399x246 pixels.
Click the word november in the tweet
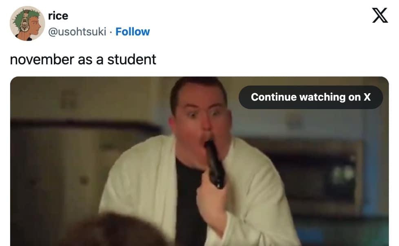tap(42, 59)
